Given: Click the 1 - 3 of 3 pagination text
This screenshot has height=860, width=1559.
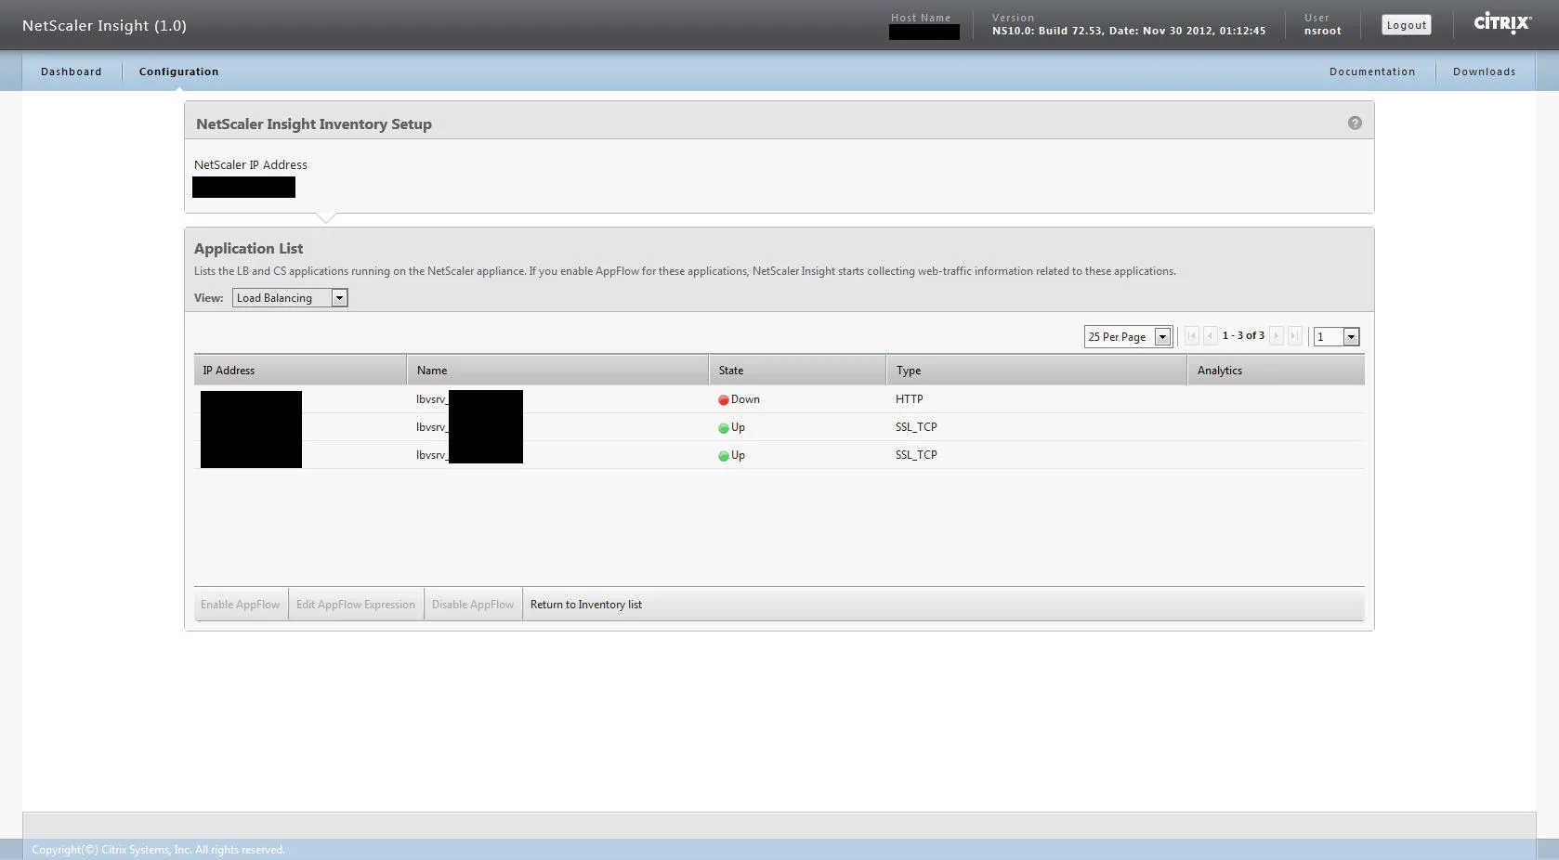Looking at the screenshot, I should (x=1243, y=335).
